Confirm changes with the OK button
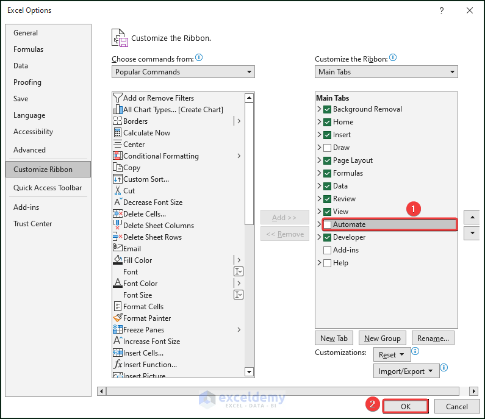Screen dimensions: 485x419 [x=406, y=406]
